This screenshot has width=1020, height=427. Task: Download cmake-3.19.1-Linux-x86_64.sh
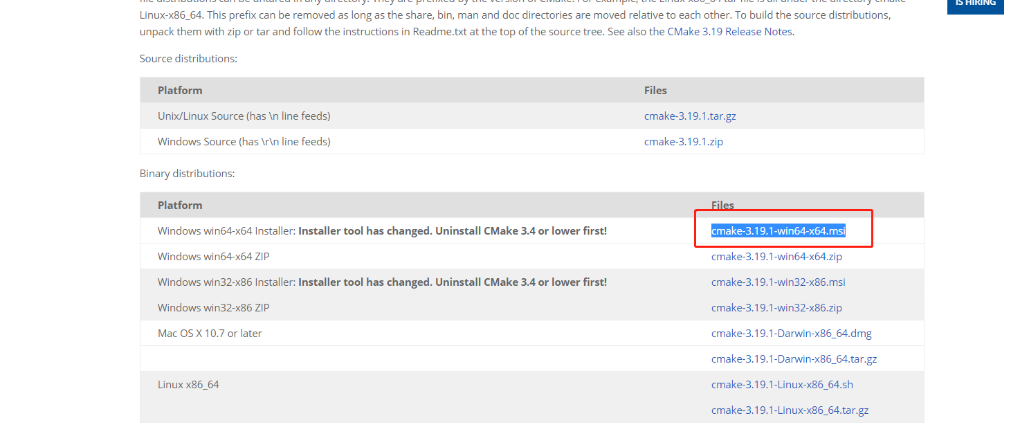(x=782, y=385)
